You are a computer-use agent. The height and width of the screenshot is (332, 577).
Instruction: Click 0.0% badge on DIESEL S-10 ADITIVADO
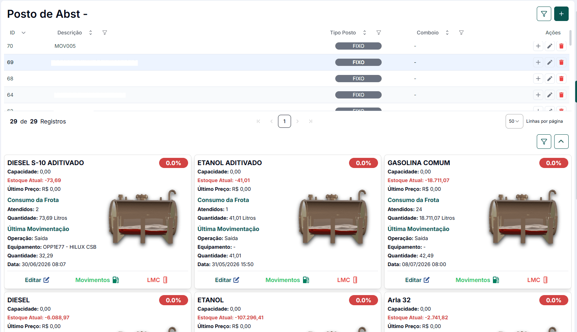[173, 163]
